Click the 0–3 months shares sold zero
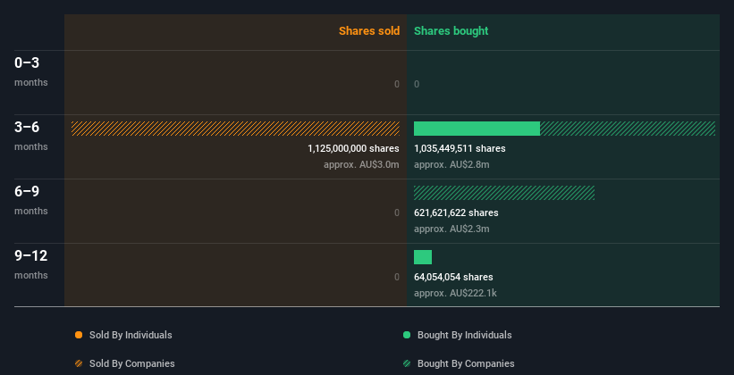This screenshot has width=734, height=375. click(397, 84)
